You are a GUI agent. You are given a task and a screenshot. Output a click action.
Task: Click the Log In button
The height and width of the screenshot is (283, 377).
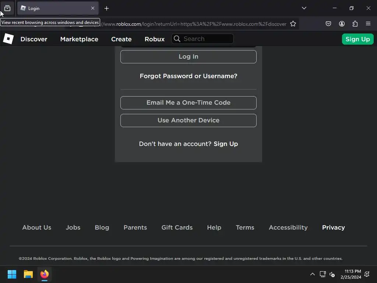coord(188,57)
